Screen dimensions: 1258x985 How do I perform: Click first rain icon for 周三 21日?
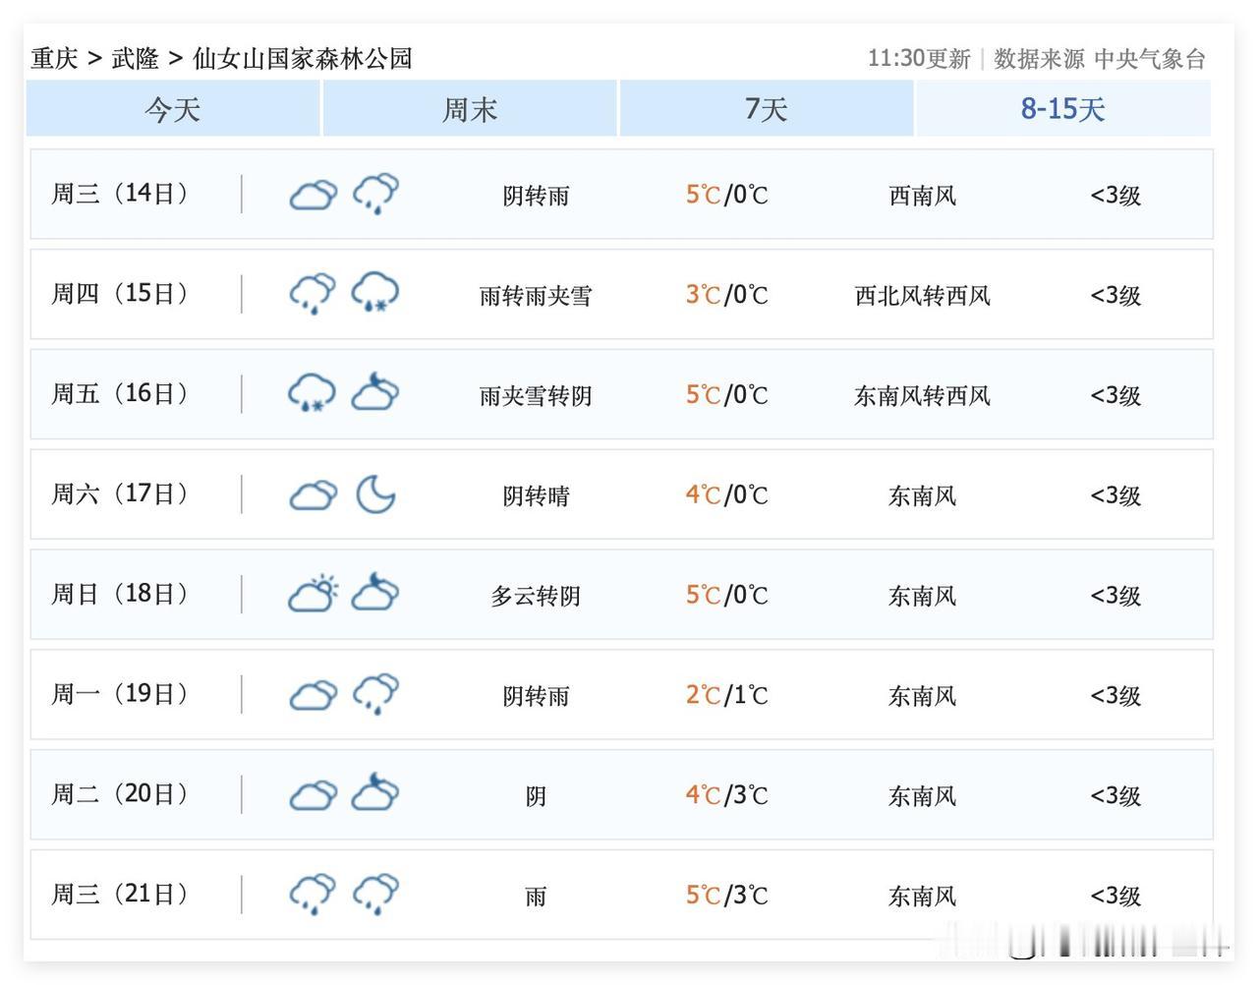point(313,894)
